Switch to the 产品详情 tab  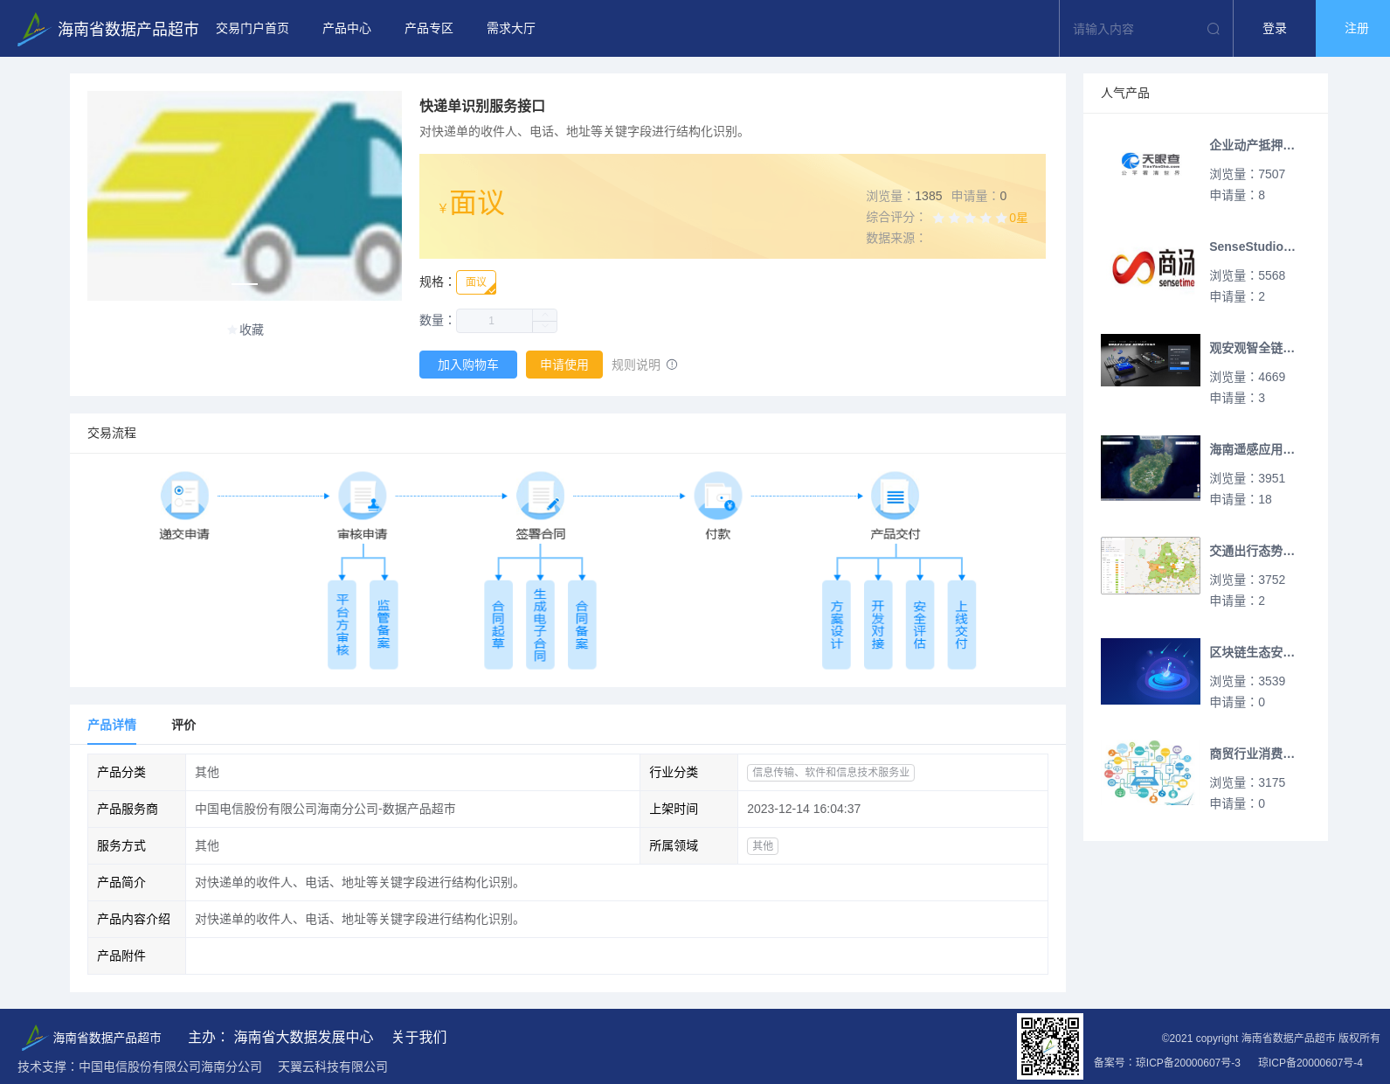[112, 725]
